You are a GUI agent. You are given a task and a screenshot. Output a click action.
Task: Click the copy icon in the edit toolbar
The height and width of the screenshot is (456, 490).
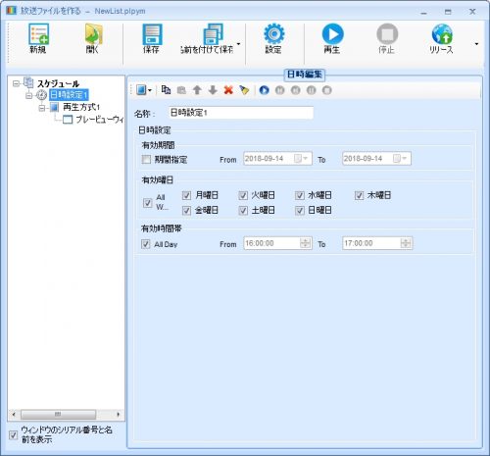pos(166,90)
